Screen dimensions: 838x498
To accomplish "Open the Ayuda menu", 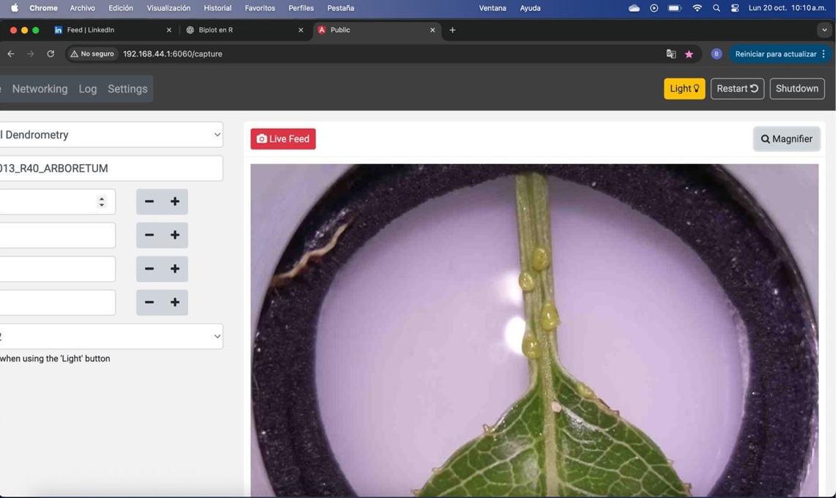I will click(530, 8).
